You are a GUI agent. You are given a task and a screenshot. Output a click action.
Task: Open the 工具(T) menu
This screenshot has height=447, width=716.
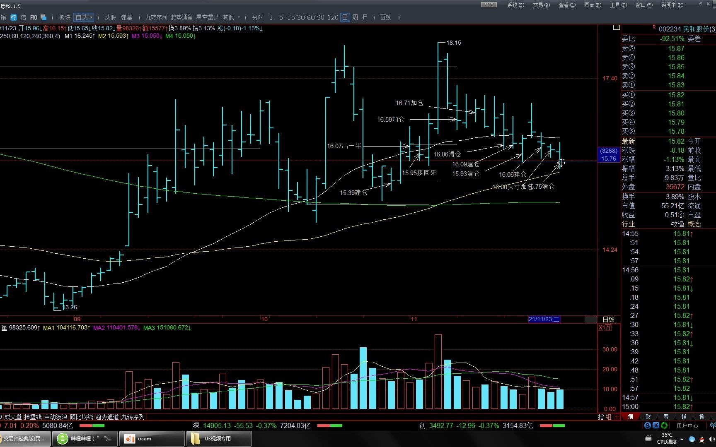tap(618, 5)
